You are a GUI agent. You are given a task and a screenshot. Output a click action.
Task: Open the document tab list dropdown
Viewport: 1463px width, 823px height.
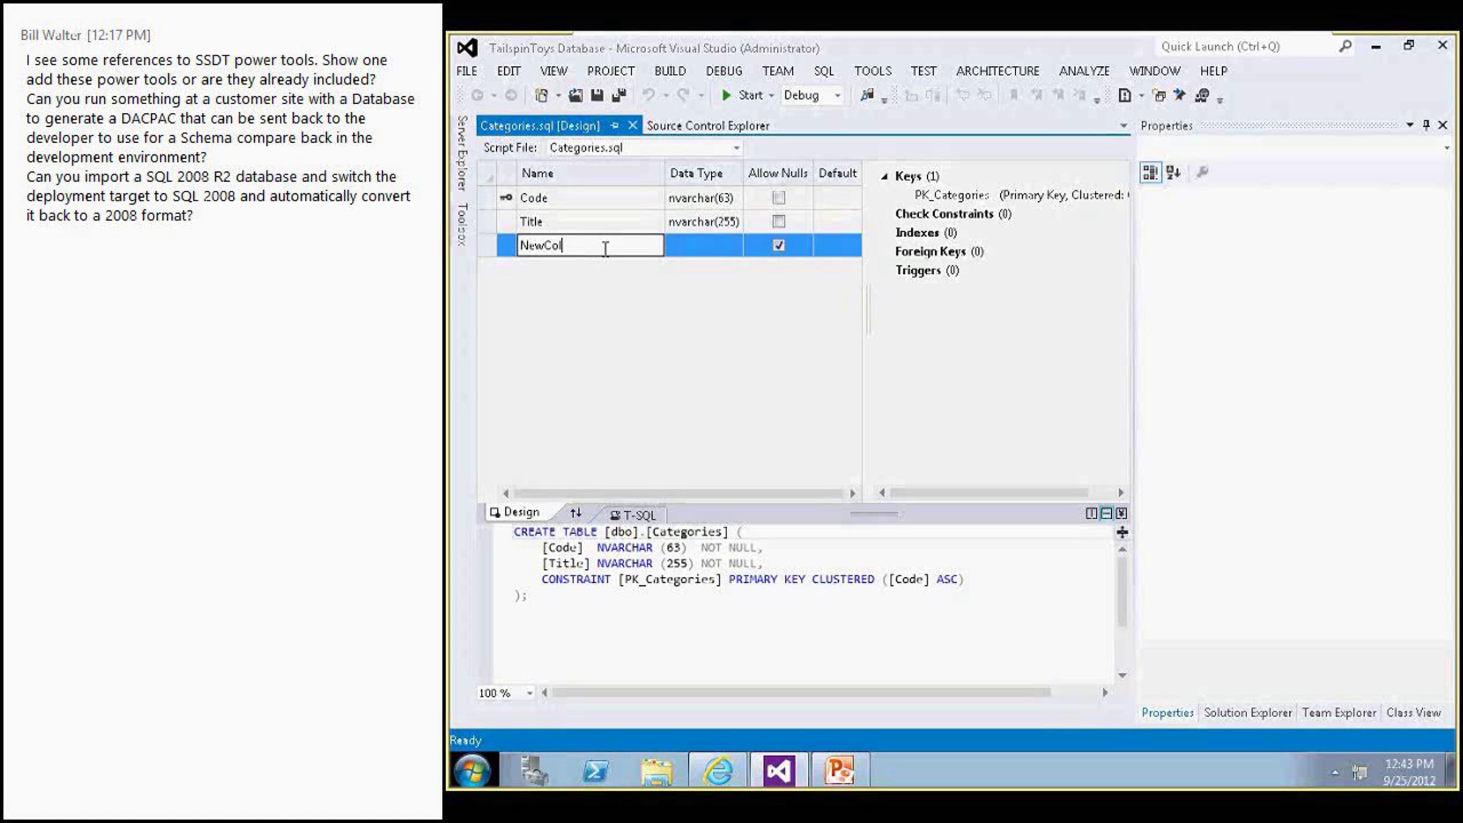point(1123,126)
